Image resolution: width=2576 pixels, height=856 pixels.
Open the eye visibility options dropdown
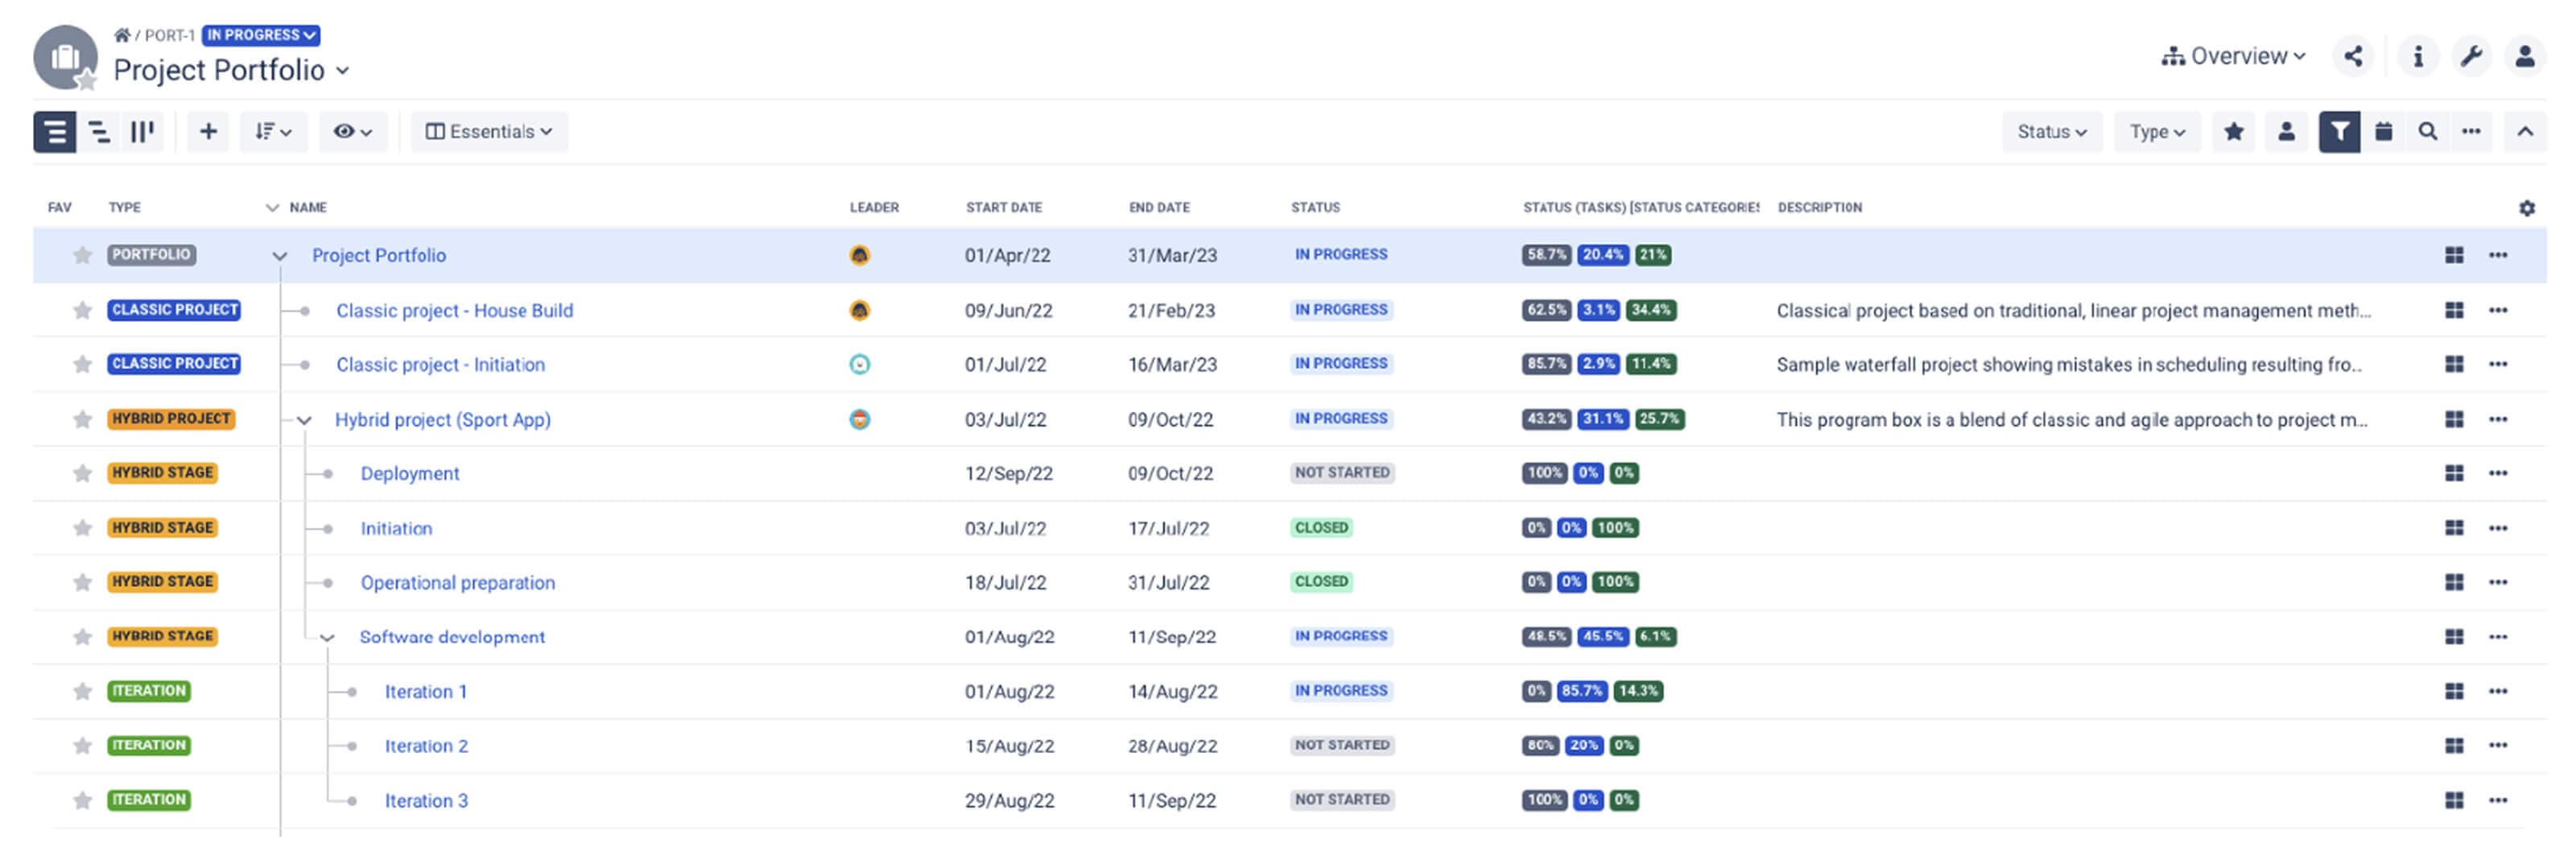[353, 132]
